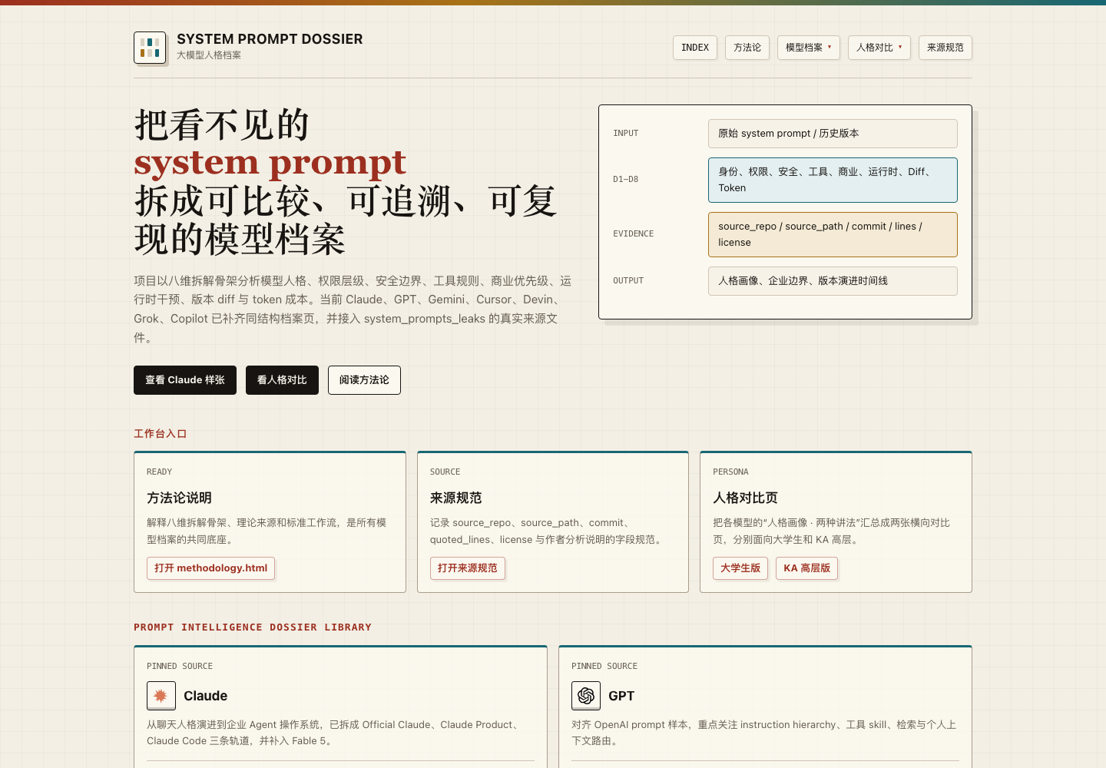Click the READY tag on methodology card

[x=159, y=472]
